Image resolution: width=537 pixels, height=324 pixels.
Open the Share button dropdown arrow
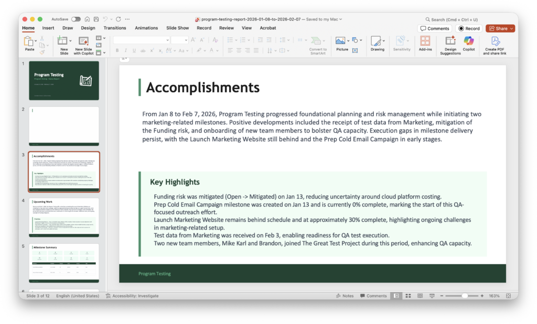tap(512, 28)
